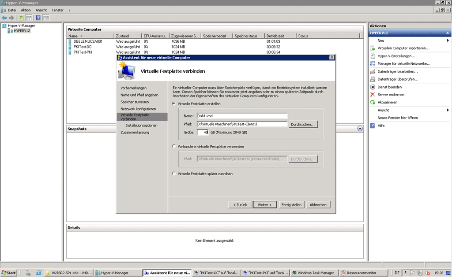Collapse the Snapshots panel
This screenshot has height=277, width=452.
[360, 129]
